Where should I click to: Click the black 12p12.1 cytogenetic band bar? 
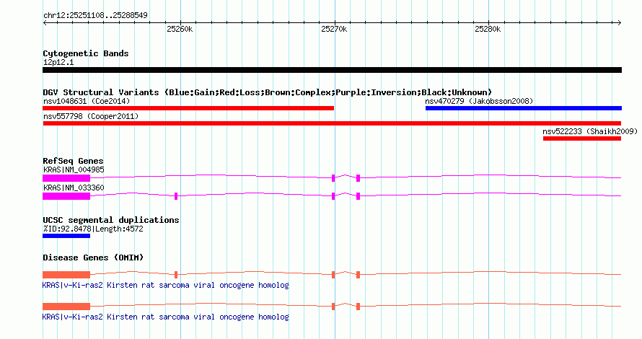coord(332,70)
